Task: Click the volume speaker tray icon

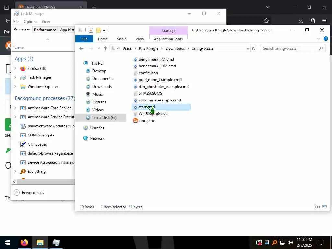Action: 290,243
